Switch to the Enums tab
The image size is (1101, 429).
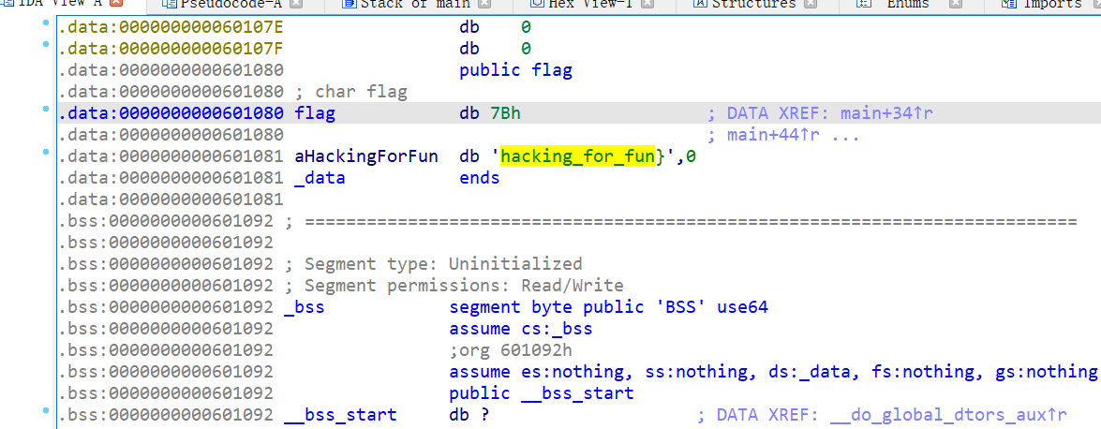coord(909,4)
